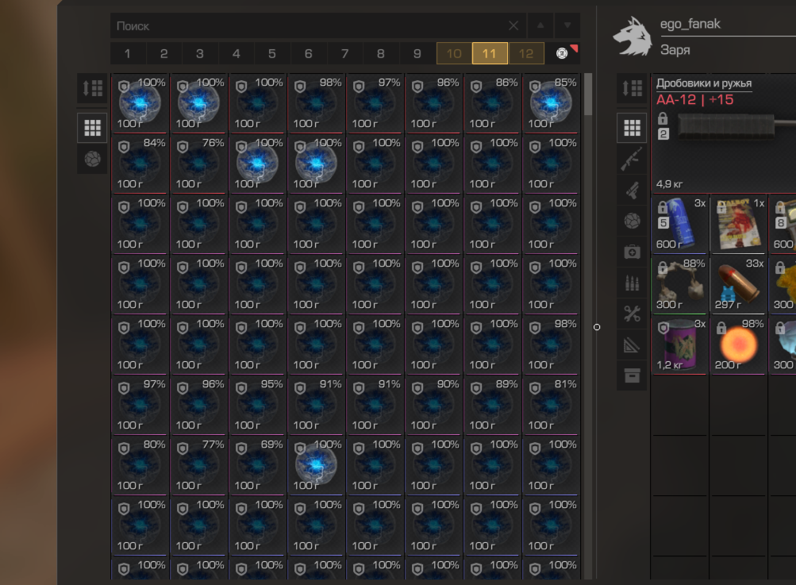Select the purple can weighing 1,2 кг
Screen dimensions: 796x585
(x=680, y=345)
